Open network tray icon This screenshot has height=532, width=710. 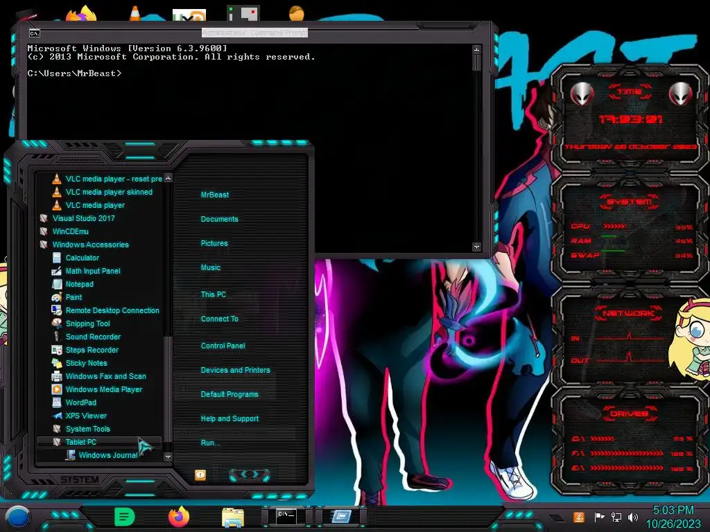tap(616, 517)
